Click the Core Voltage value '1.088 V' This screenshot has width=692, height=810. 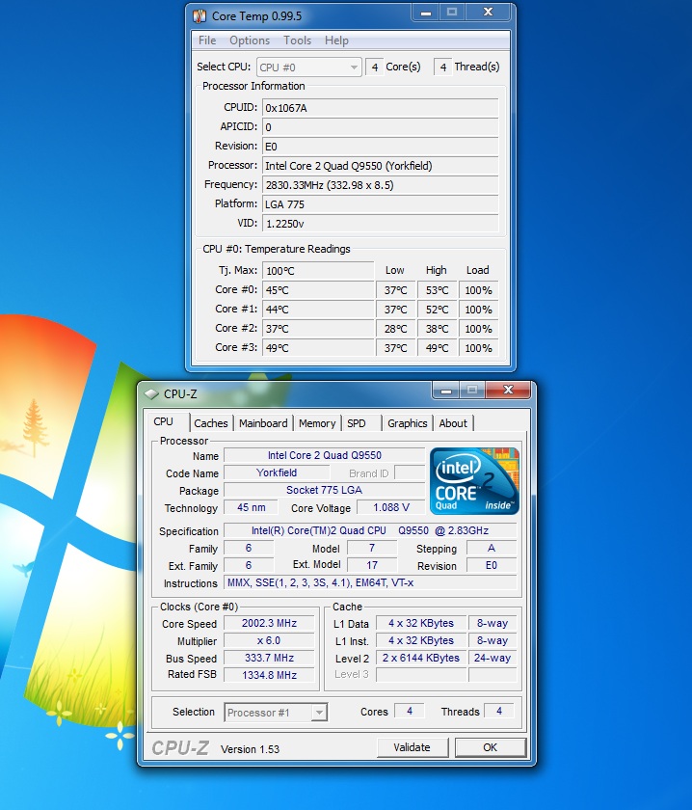tap(391, 507)
